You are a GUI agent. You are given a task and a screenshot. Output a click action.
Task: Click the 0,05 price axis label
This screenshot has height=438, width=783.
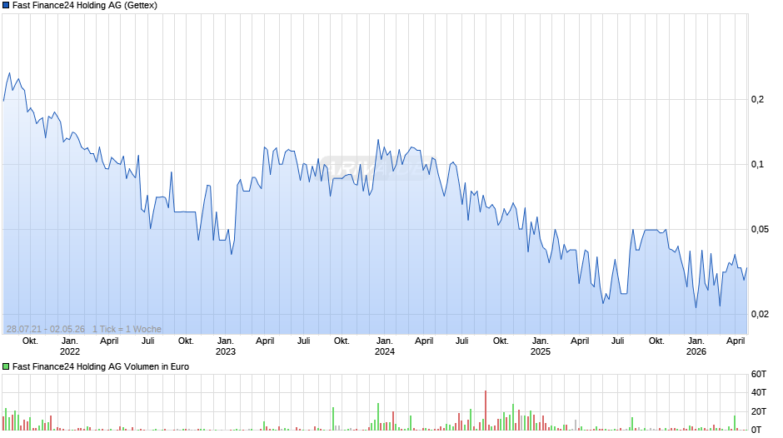(x=760, y=229)
